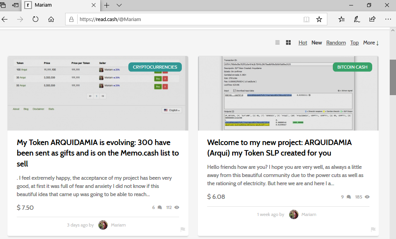Viewport: 396px width, 239px height.
Task: Click Mariam avatar on 3 days ago post
Action: (103, 225)
